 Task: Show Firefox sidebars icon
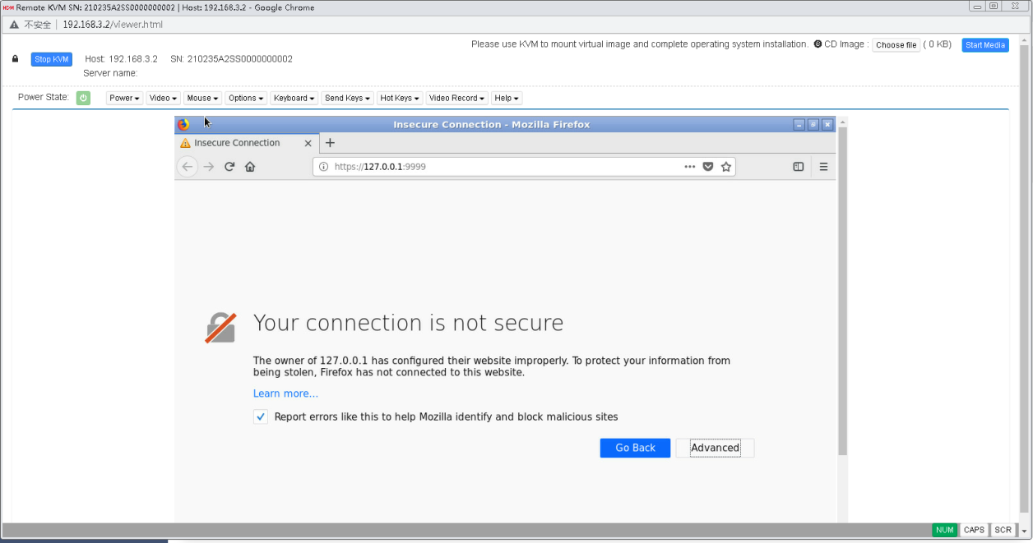pyautogui.click(x=798, y=167)
